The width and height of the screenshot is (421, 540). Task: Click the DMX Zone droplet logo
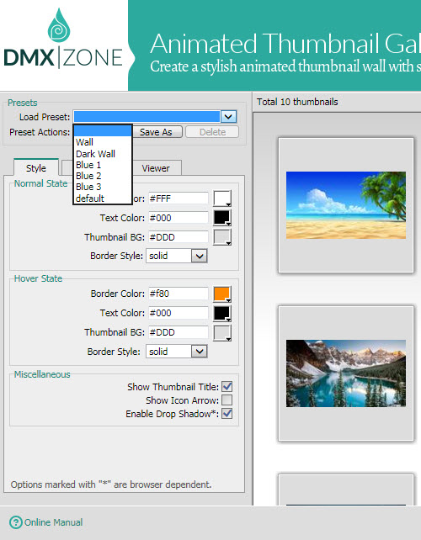point(59,25)
